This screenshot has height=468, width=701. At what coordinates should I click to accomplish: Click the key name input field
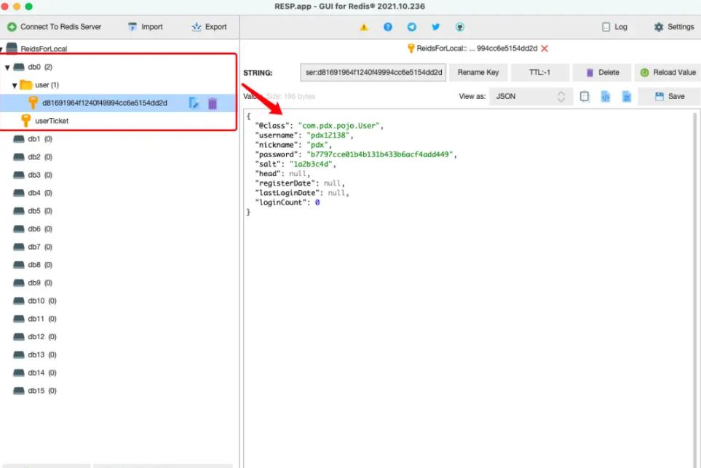pyautogui.click(x=373, y=72)
